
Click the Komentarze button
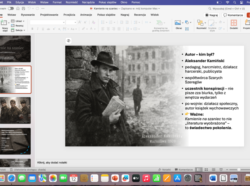point(233,15)
